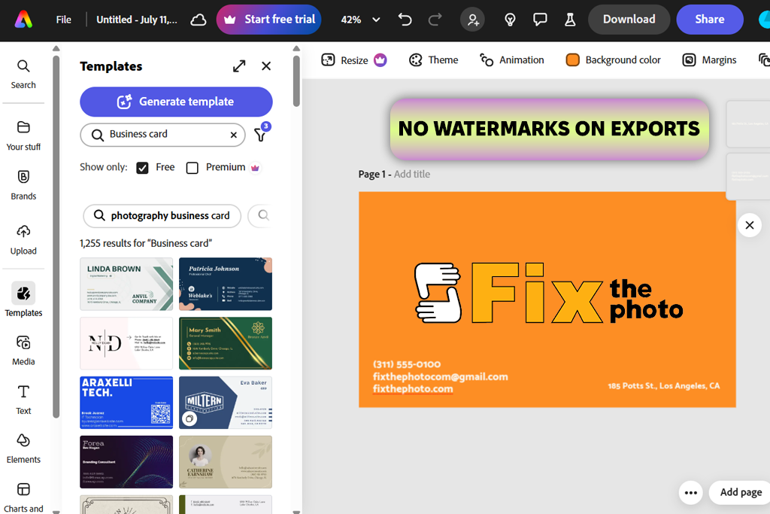
Task: Undo the last action
Action: tap(405, 20)
